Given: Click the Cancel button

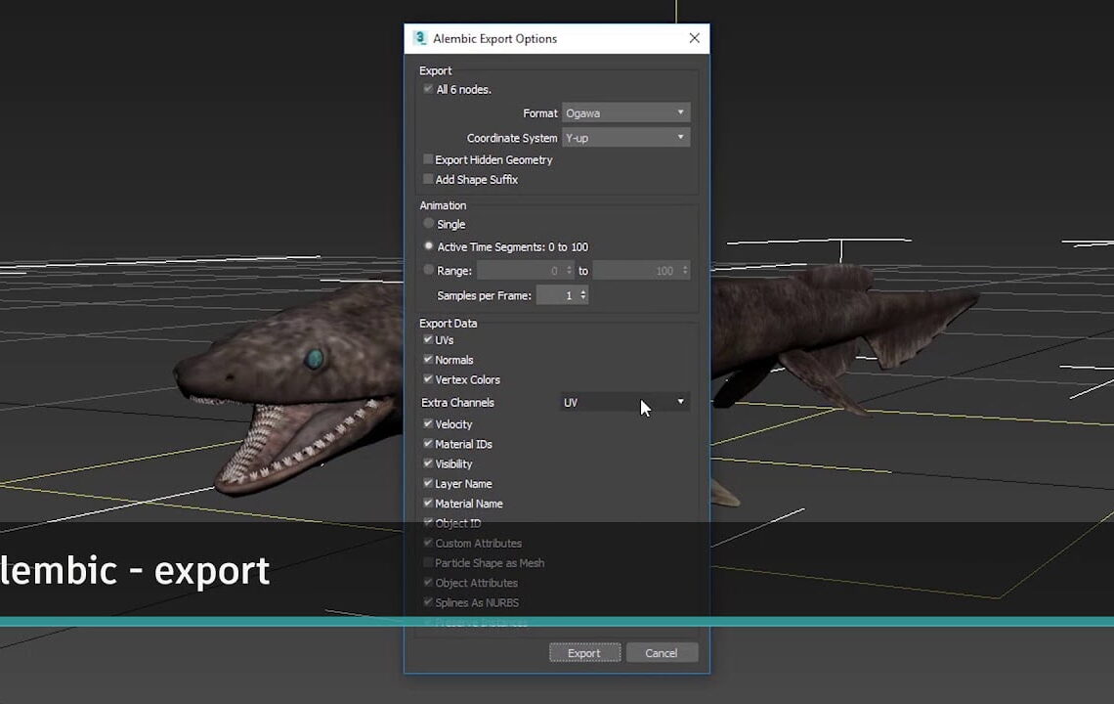Looking at the screenshot, I should tap(662, 652).
